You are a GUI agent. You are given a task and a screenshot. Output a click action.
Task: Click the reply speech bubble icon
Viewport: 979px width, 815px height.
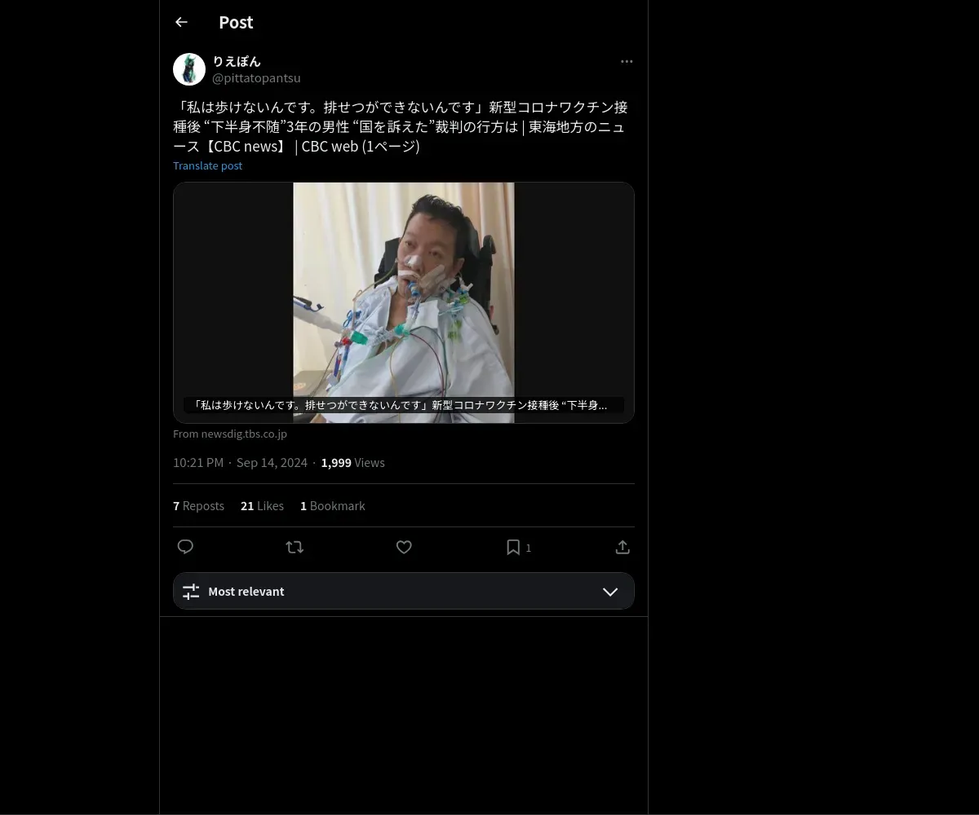[185, 547]
